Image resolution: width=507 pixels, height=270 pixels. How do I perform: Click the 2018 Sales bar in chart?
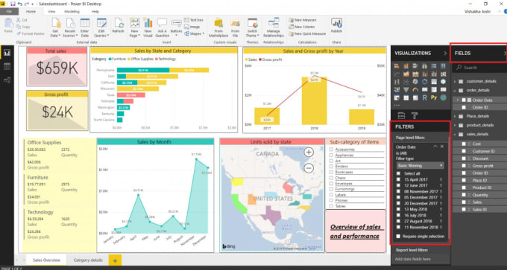coord(315,100)
